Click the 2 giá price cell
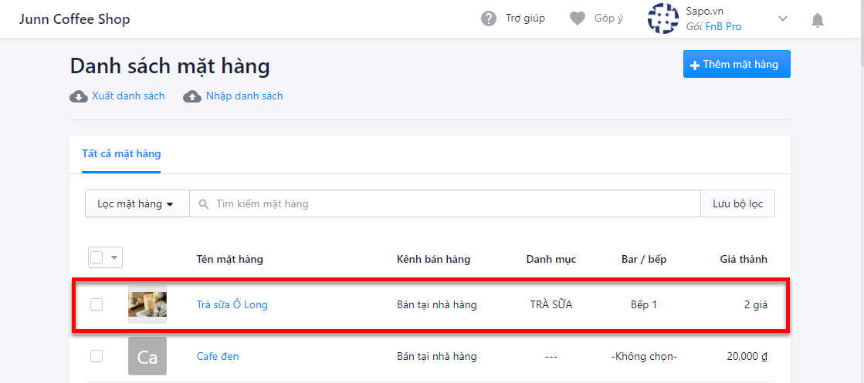The width and height of the screenshot is (864, 383). point(756,304)
